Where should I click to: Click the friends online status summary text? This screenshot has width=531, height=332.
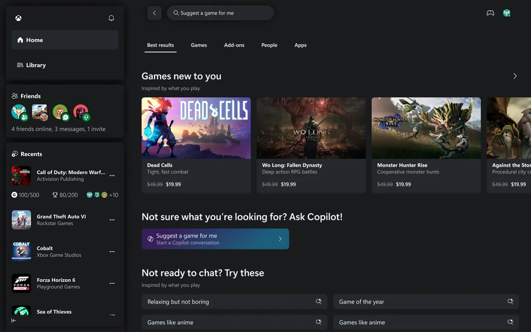58,129
